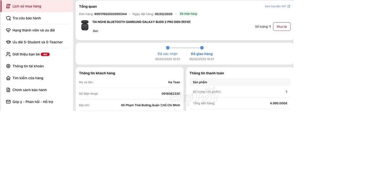Click the Thông tin khách hàng heading
This screenshot has width=391, height=192.
pos(97,73)
